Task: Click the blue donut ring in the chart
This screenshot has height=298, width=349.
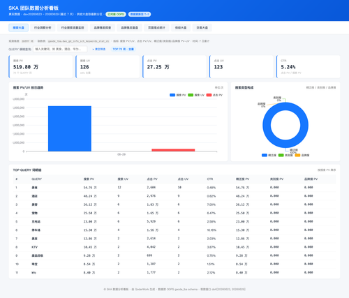Action: (x=267, y=125)
